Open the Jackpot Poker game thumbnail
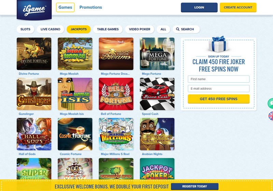The width and height of the screenshot is (273, 191). [157, 169]
